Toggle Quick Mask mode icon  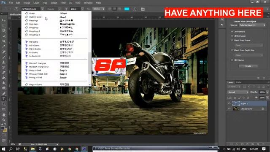4,135
